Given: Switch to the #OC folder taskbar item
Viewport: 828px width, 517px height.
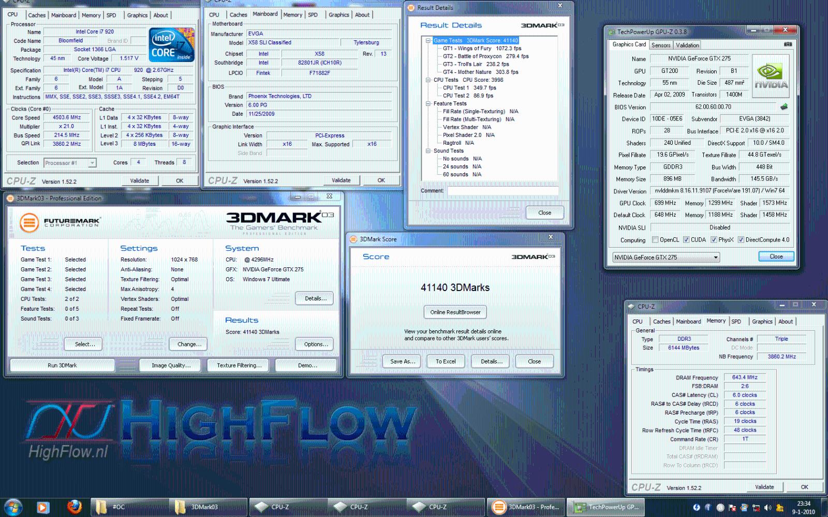Looking at the screenshot, I should click(x=129, y=507).
